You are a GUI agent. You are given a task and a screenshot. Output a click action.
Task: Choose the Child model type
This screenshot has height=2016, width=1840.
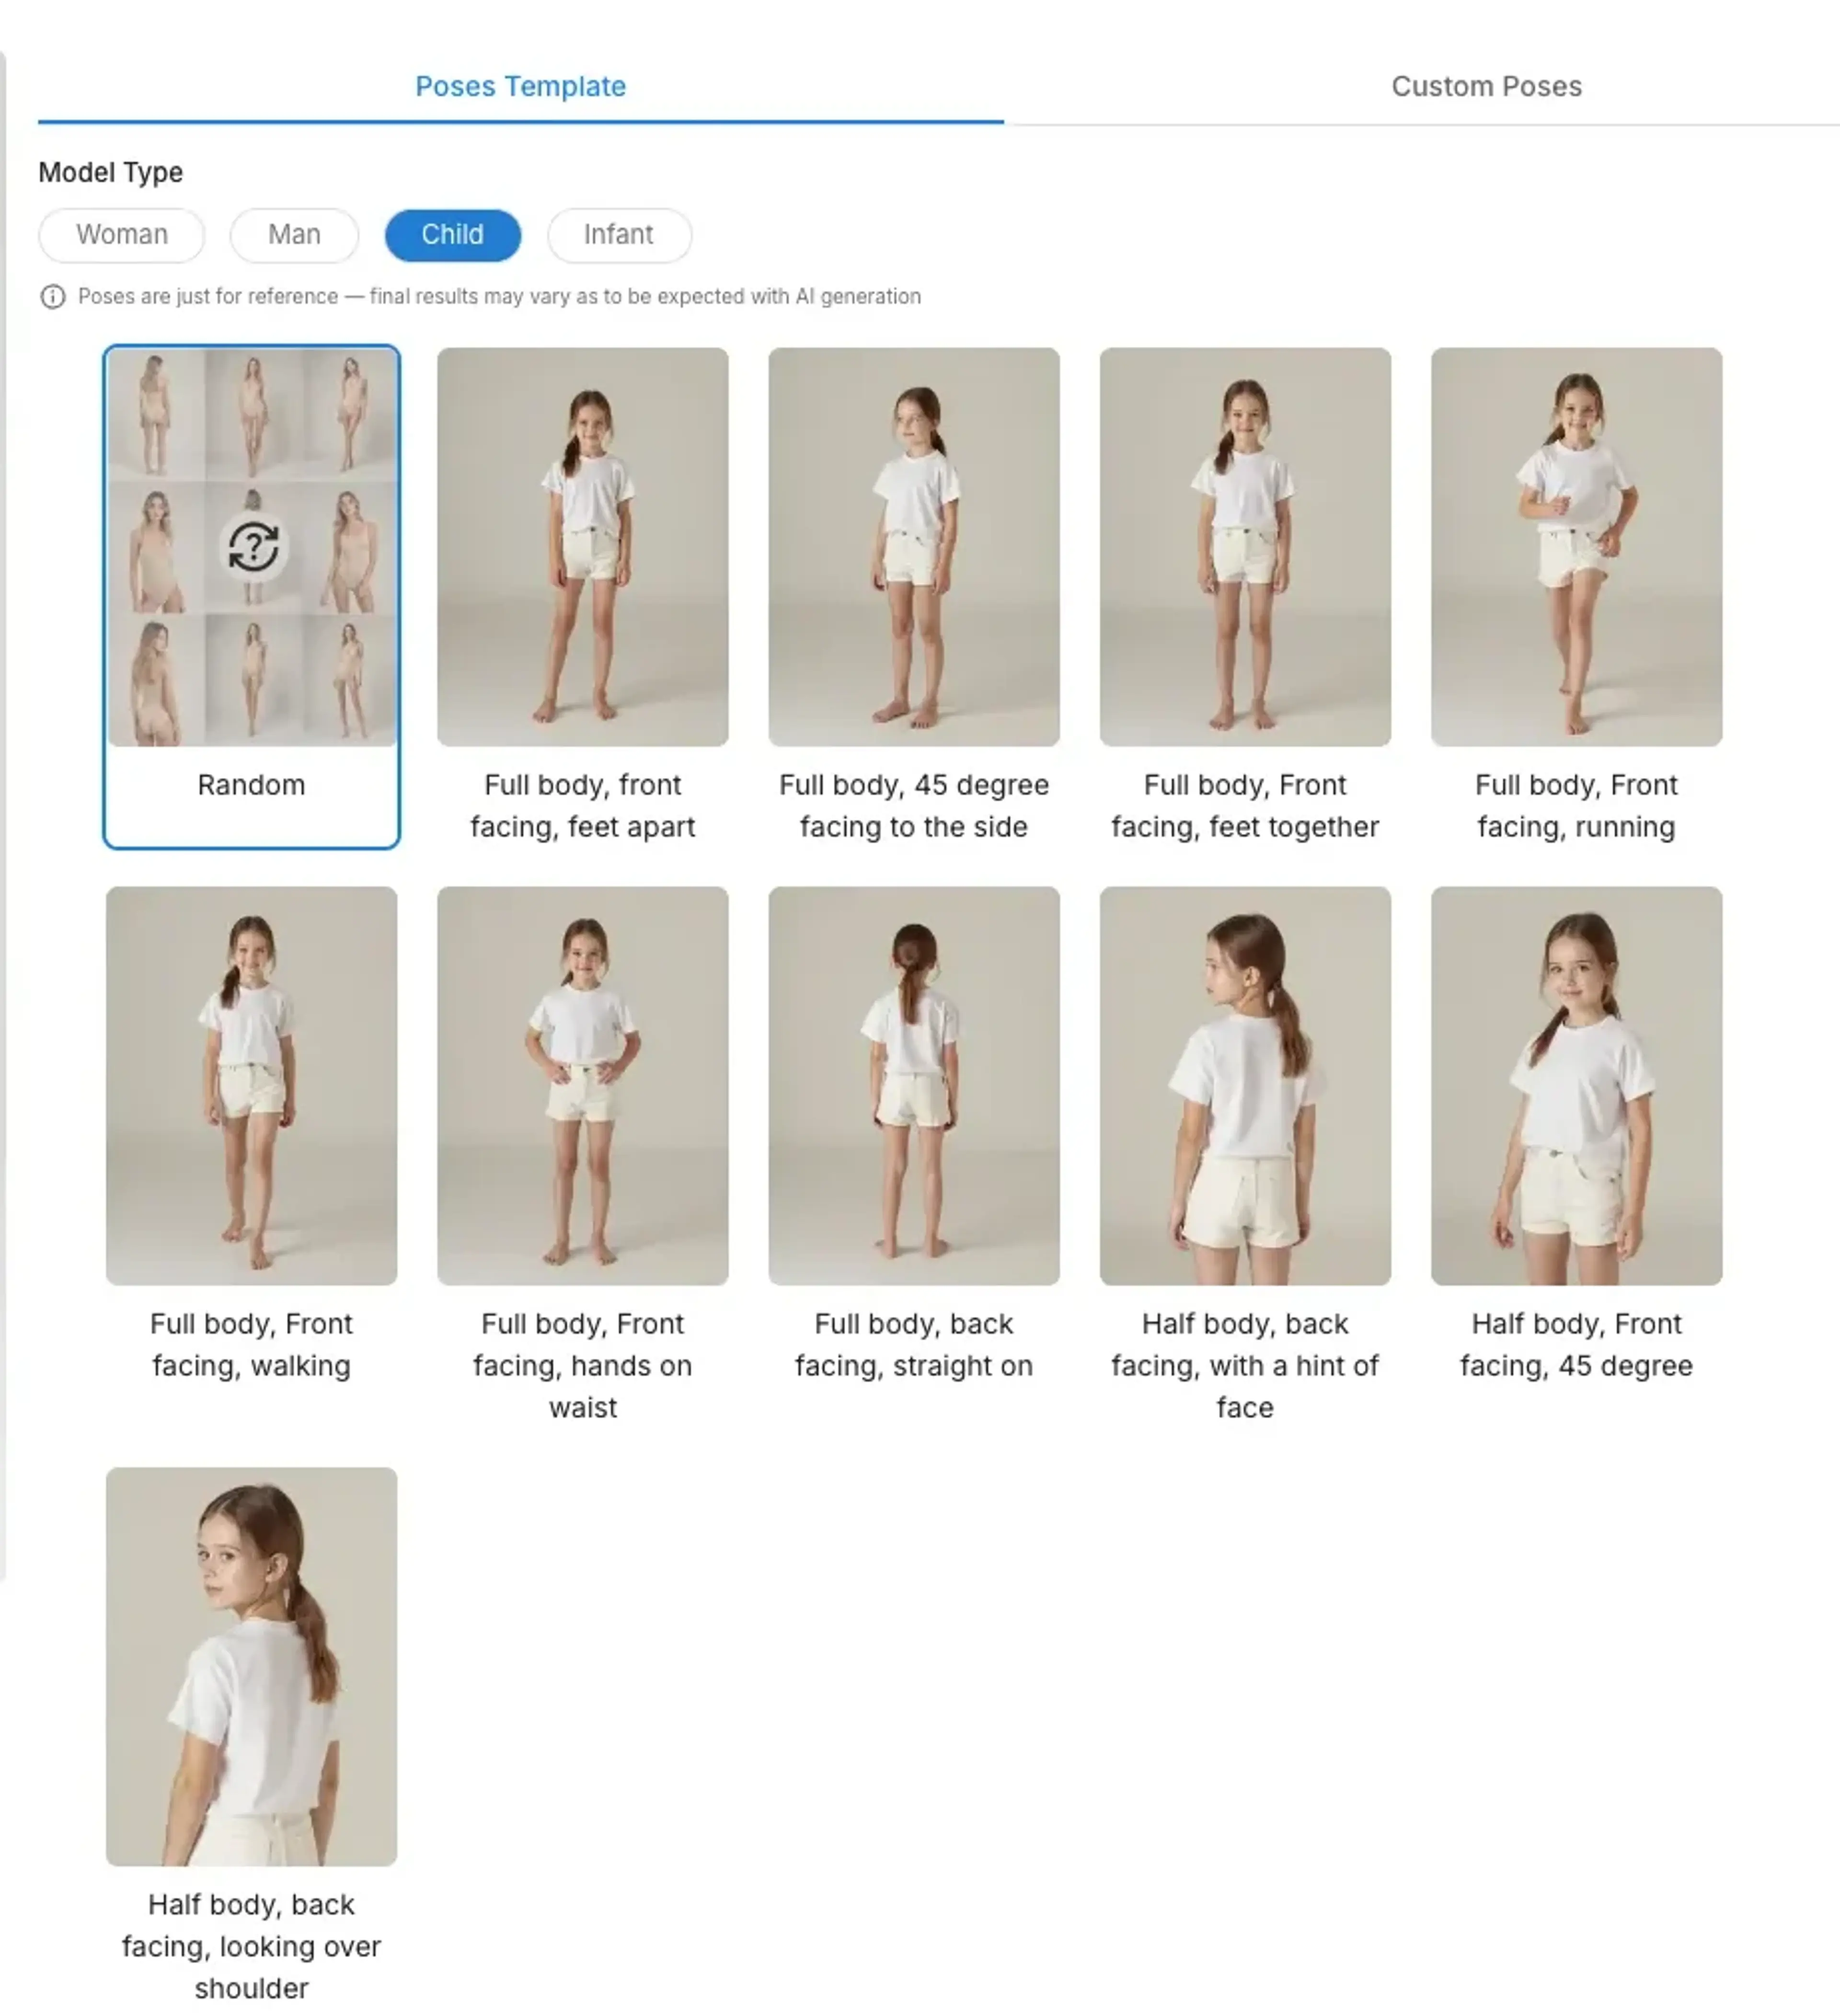452,235
